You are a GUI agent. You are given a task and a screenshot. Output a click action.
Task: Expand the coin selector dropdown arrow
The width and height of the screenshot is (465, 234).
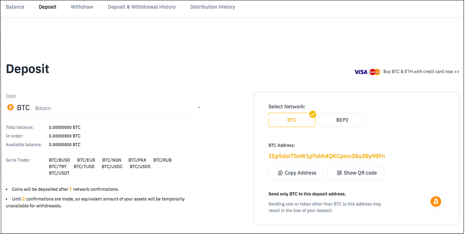[199, 108]
